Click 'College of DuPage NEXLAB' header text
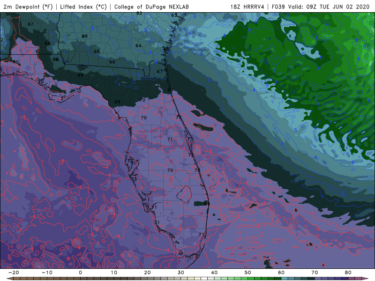The width and height of the screenshot is (375, 281). click(151, 7)
